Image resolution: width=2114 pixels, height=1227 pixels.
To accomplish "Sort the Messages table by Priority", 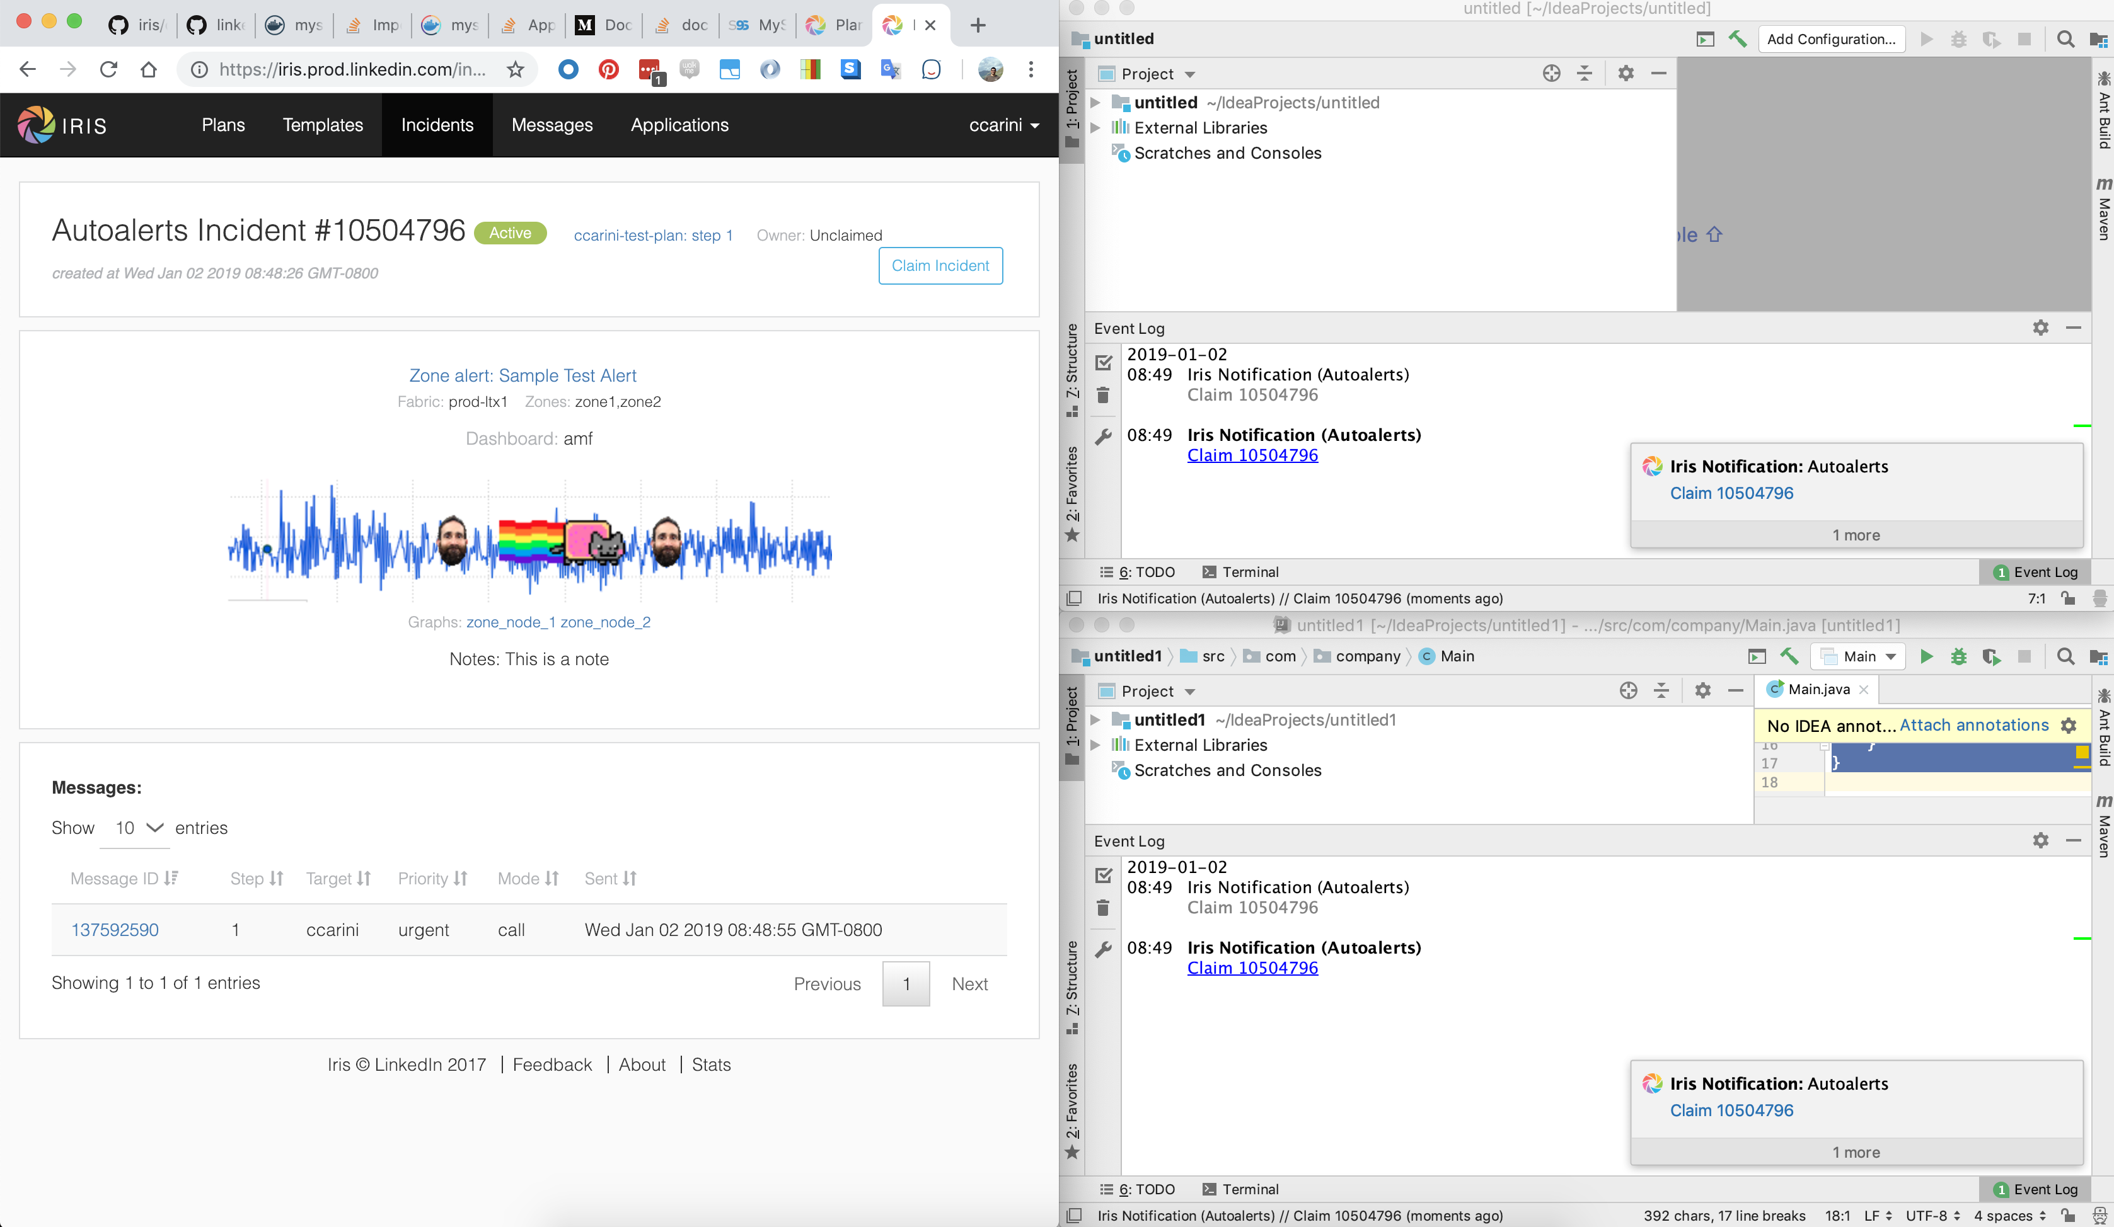I will pos(432,878).
